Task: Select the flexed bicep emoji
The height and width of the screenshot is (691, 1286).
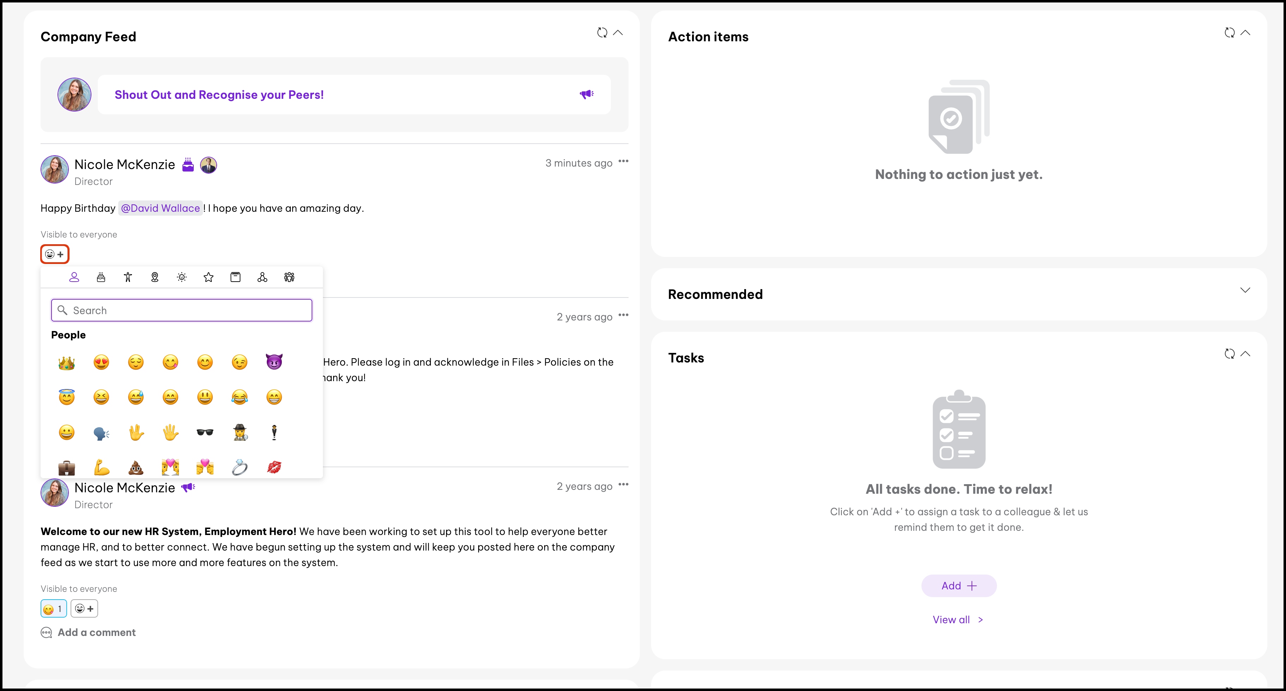Action: [101, 467]
